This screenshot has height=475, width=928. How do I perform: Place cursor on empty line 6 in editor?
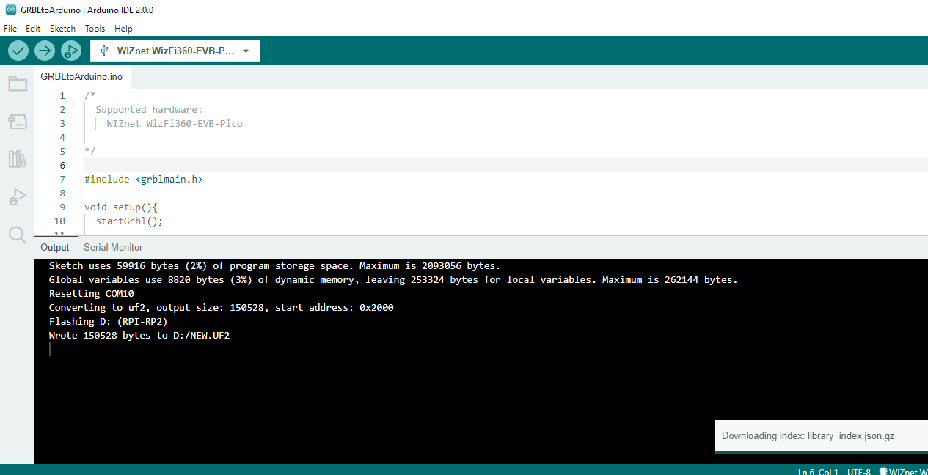point(293,166)
